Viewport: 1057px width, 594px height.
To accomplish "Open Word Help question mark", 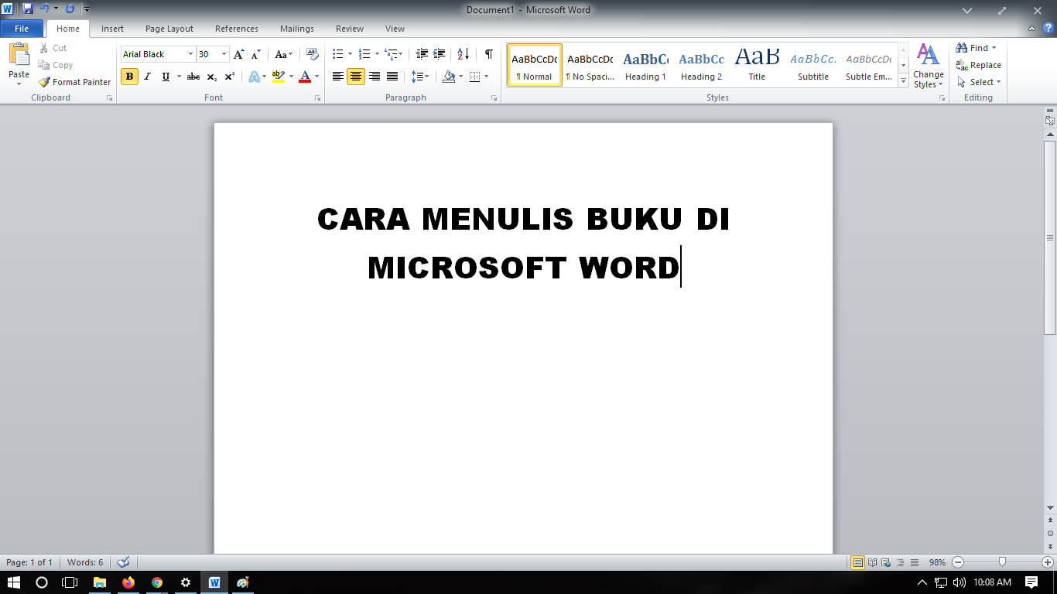I will (x=1048, y=29).
